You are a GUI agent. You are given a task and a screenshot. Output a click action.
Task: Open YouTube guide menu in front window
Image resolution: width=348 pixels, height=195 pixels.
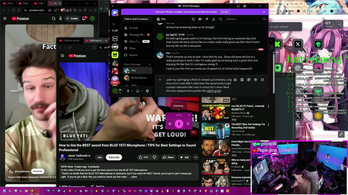point(62,56)
